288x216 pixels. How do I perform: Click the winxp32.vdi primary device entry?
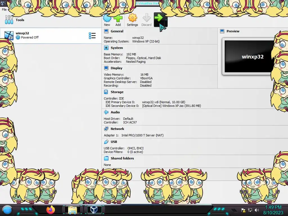pos(163,102)
